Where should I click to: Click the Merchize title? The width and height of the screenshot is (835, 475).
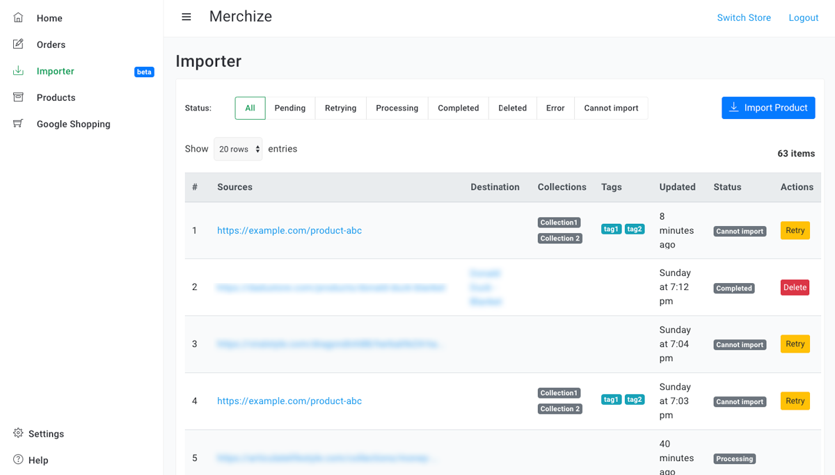point(241,17)
